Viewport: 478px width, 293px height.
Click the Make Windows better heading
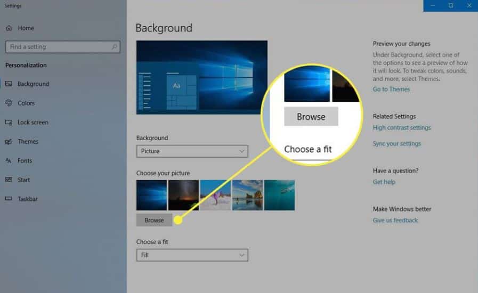tap(402, 209)
